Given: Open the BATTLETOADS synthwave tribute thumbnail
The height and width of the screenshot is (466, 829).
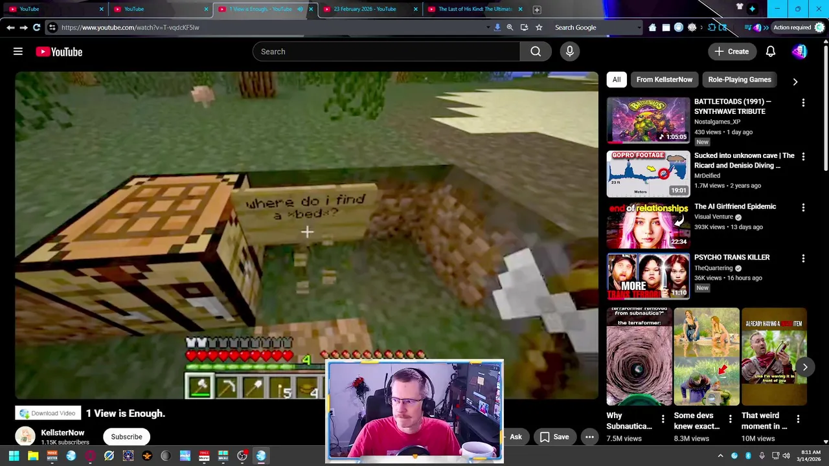Looking at the screenshot, I should click(x=648, y=120).
